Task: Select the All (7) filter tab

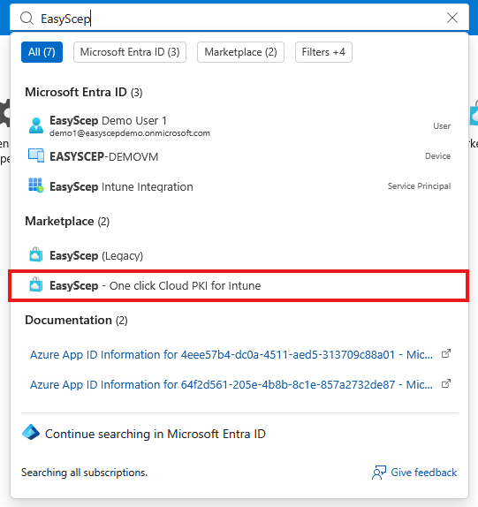Action: (42, 52)
